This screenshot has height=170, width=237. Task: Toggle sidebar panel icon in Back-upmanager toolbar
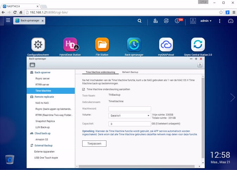[32, 65]
